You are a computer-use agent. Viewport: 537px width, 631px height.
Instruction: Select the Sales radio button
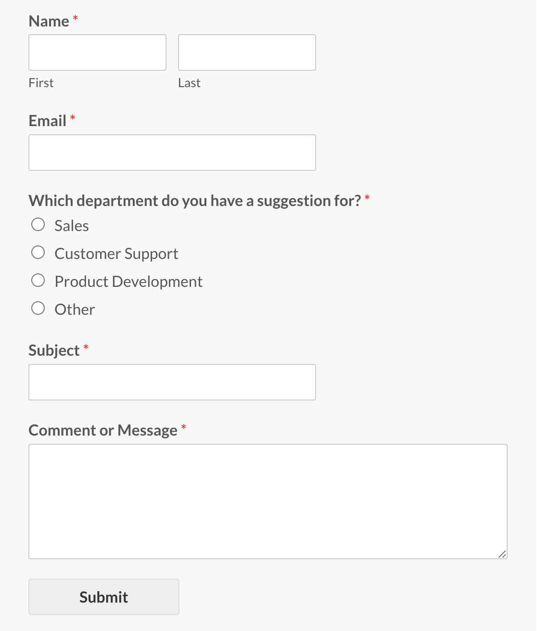pos(38,224)
